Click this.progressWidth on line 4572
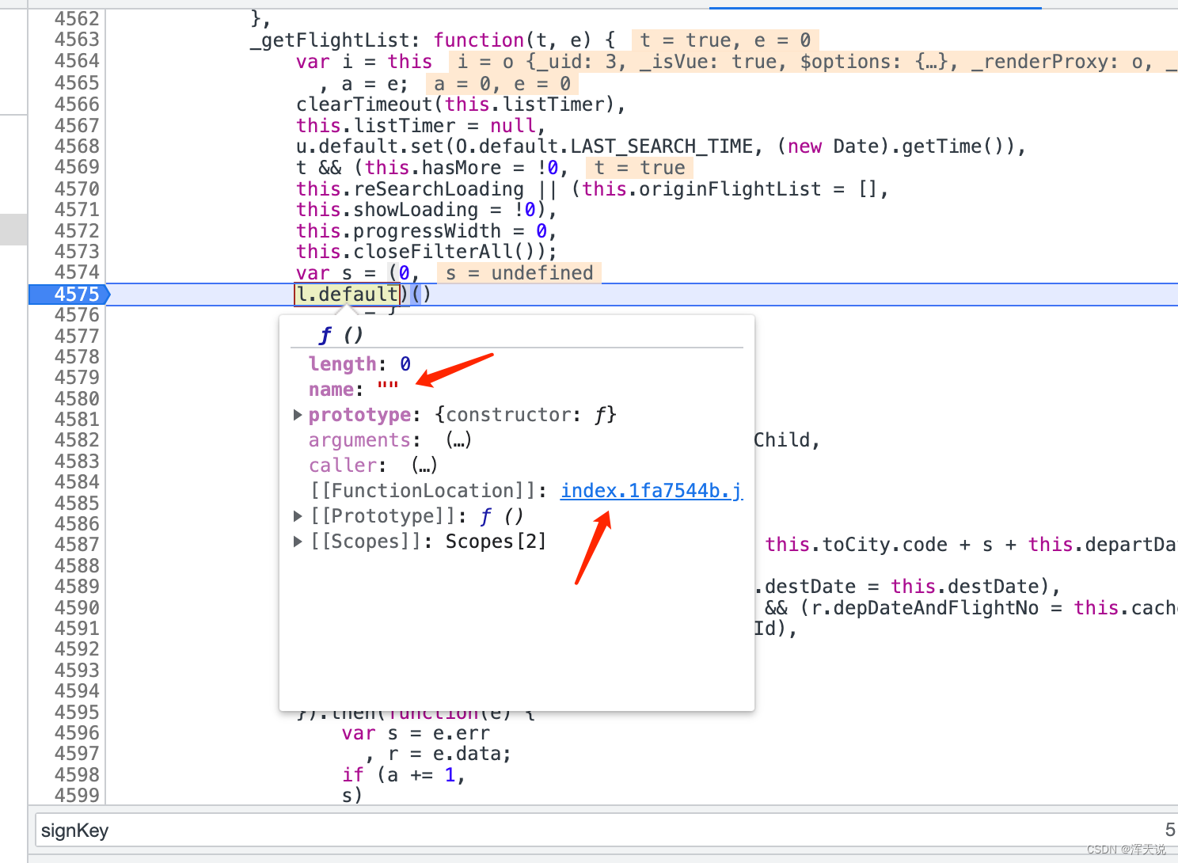The width and height of the screenshot is (1178, 863). coord(398,231)
